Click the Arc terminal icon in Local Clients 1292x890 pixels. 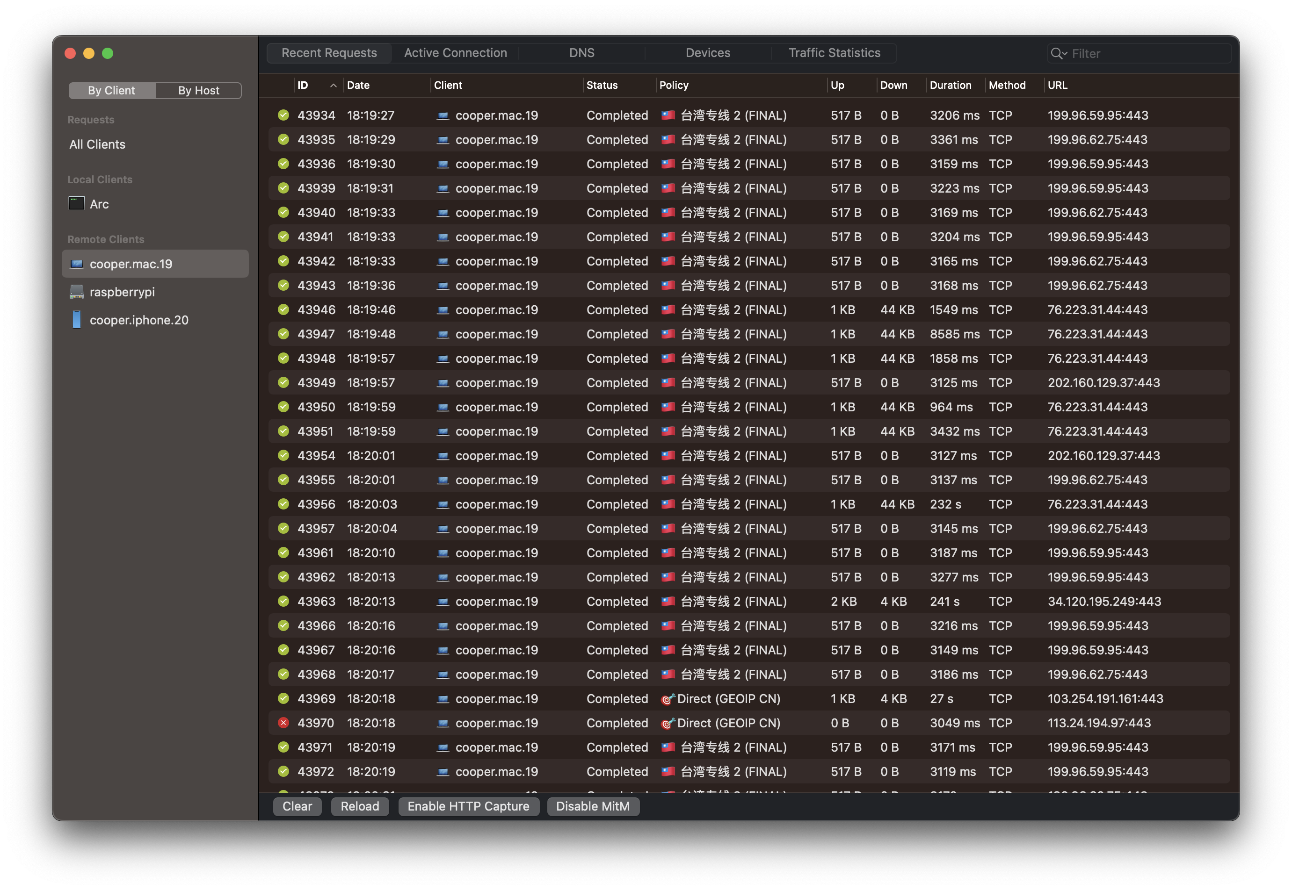(76, 203)
